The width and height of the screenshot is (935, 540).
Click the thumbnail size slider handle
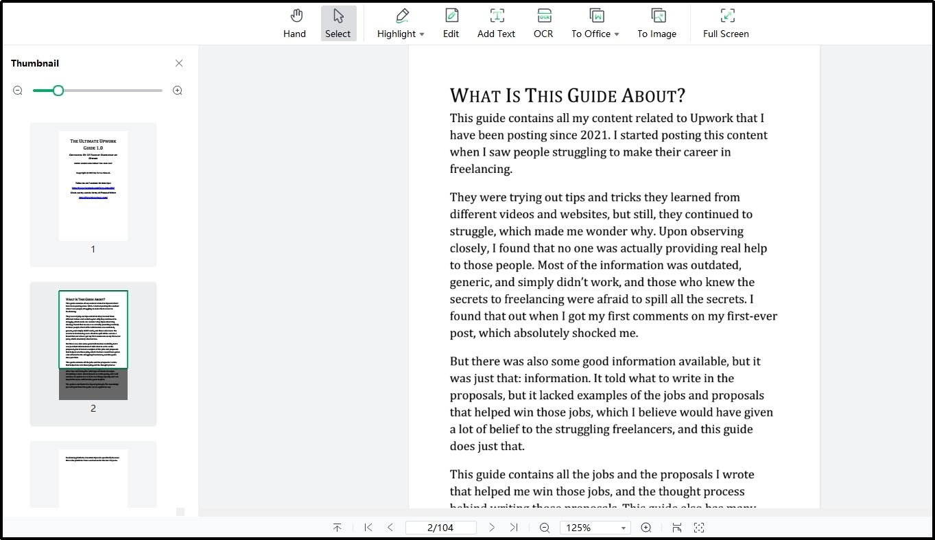[58, 91]
